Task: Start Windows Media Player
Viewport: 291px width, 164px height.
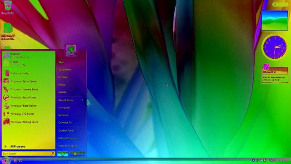Action: click(x=28, y=97)
